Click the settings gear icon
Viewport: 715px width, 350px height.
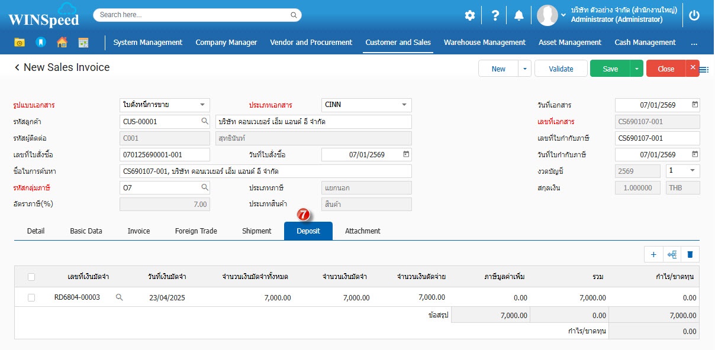tap(469, 16)
